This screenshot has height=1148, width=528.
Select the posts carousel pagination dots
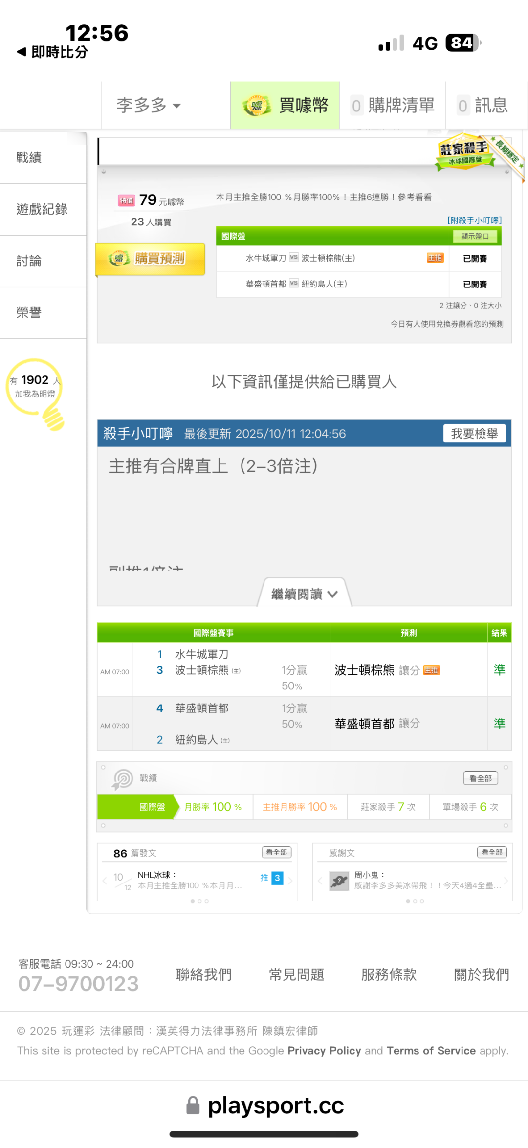point(199,901)
